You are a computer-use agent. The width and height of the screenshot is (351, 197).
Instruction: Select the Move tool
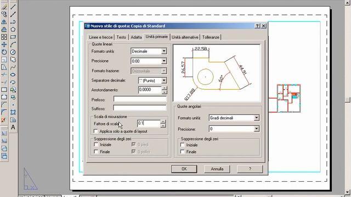pyautogui.click(x=4, y=44)
